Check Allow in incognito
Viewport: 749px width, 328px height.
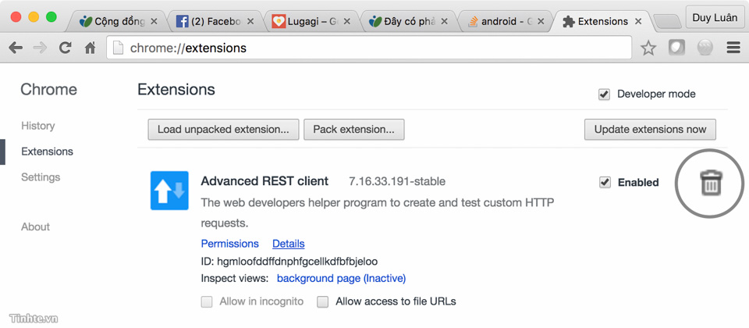click(x=206, y=301)
